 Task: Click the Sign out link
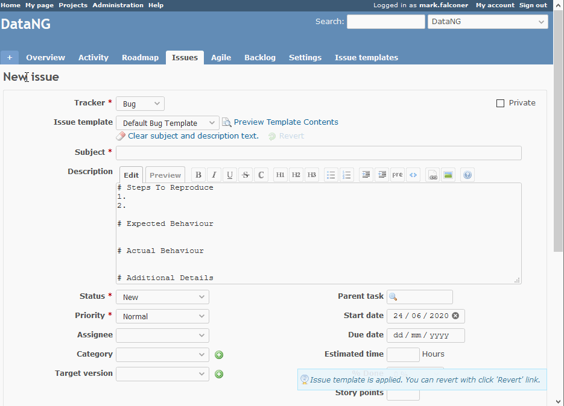pos(533,5)
